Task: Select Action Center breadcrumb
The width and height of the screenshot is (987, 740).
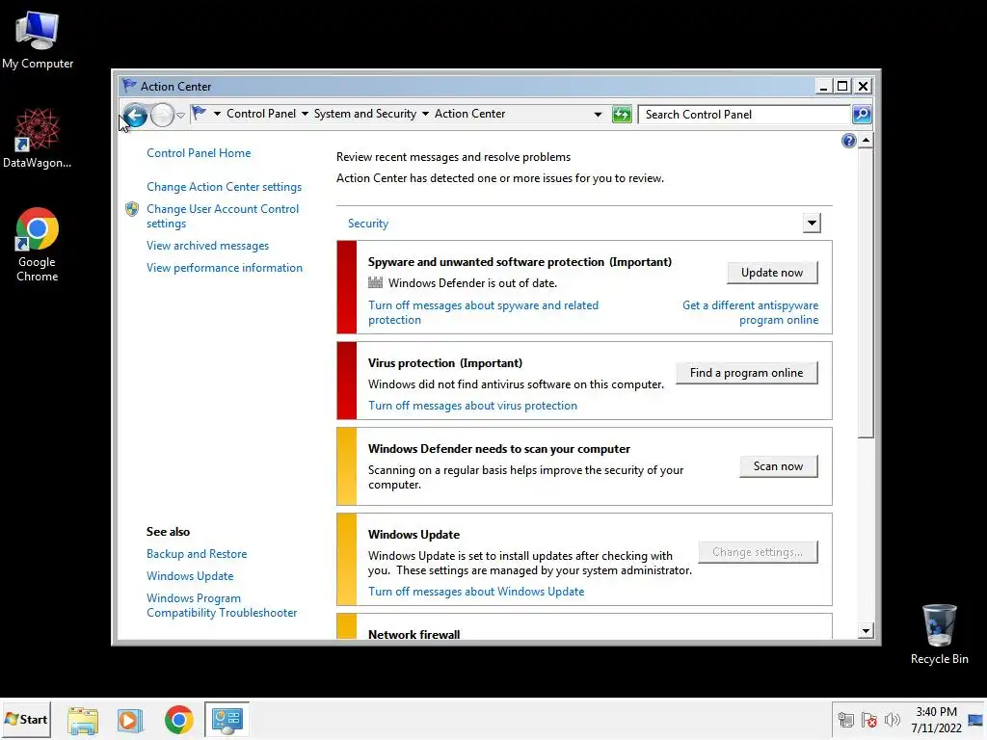Action: coord(469,114)
